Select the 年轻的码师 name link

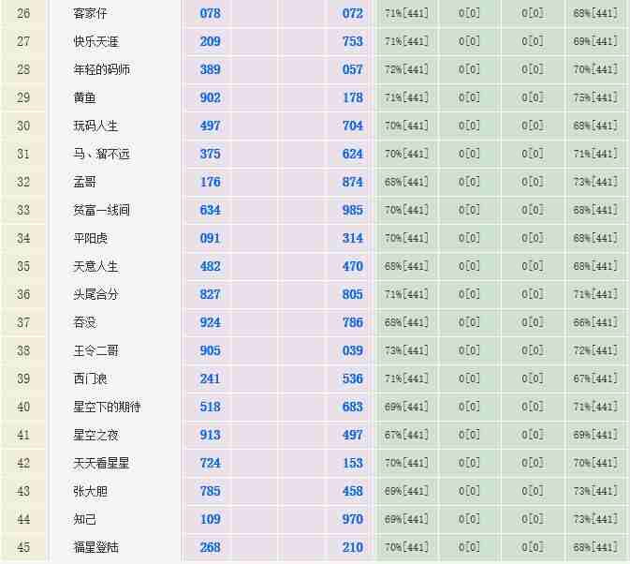(102, 70)
